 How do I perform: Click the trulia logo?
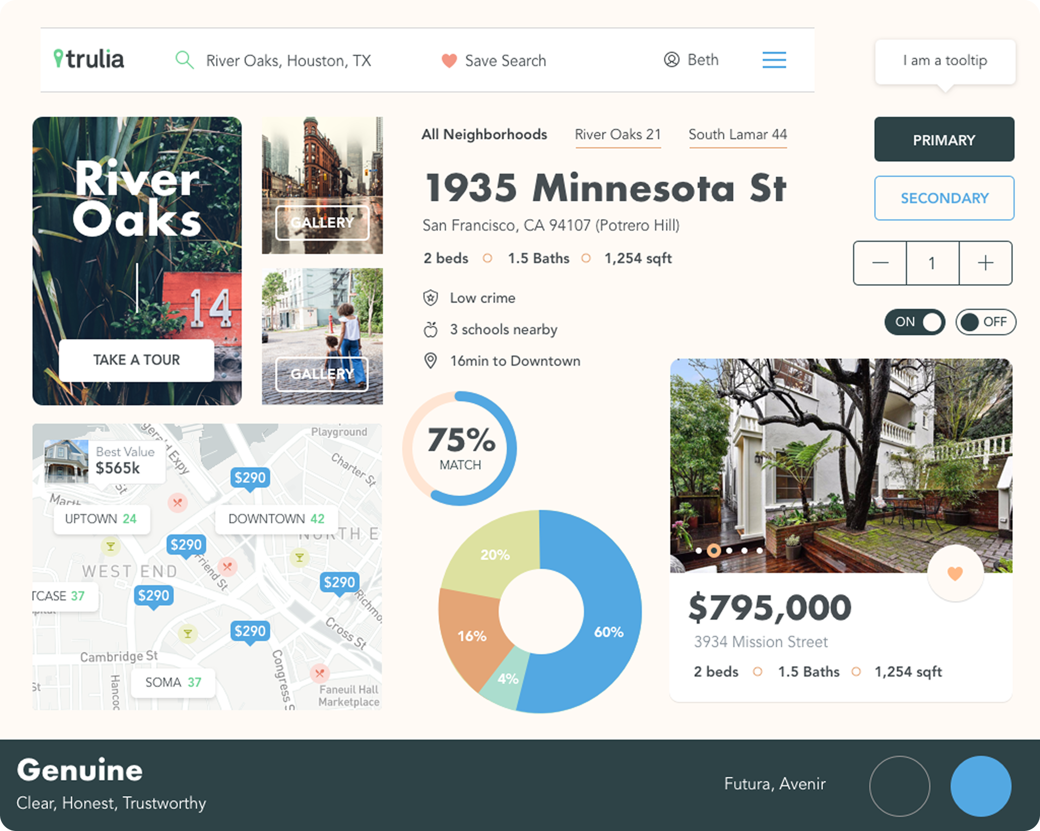[89, 59]
